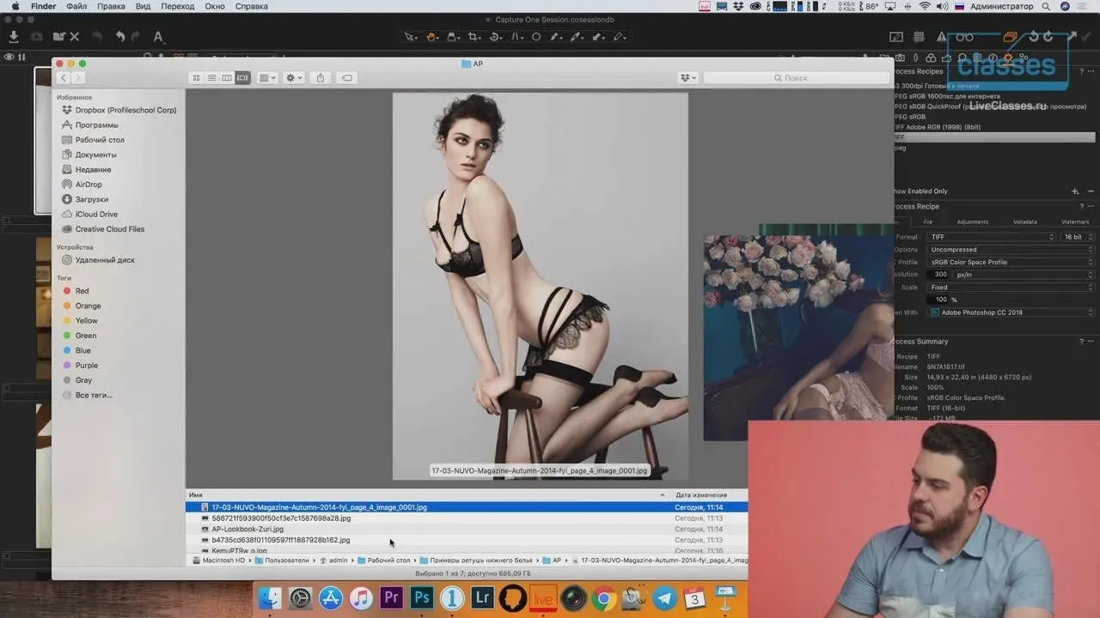Open iCloud Drive in Finder sidebar
The image size is (1100, 618).
click(x=96, y=215)
